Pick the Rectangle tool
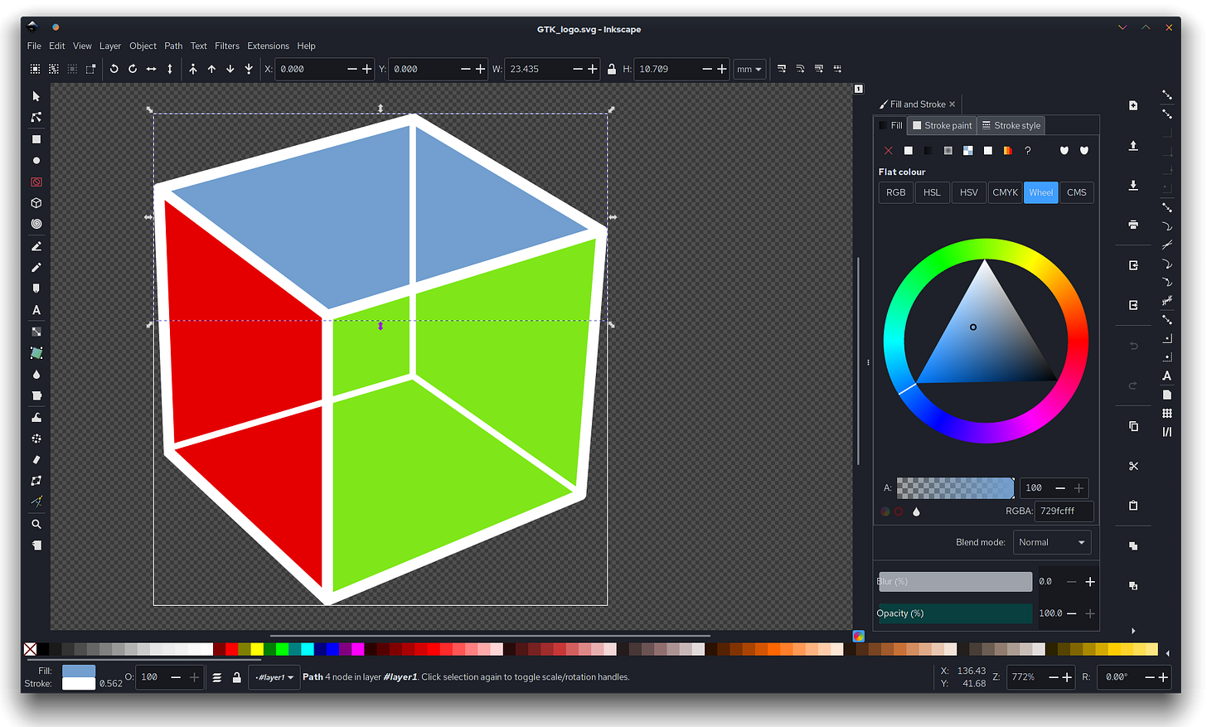 [x=36, y=139]
